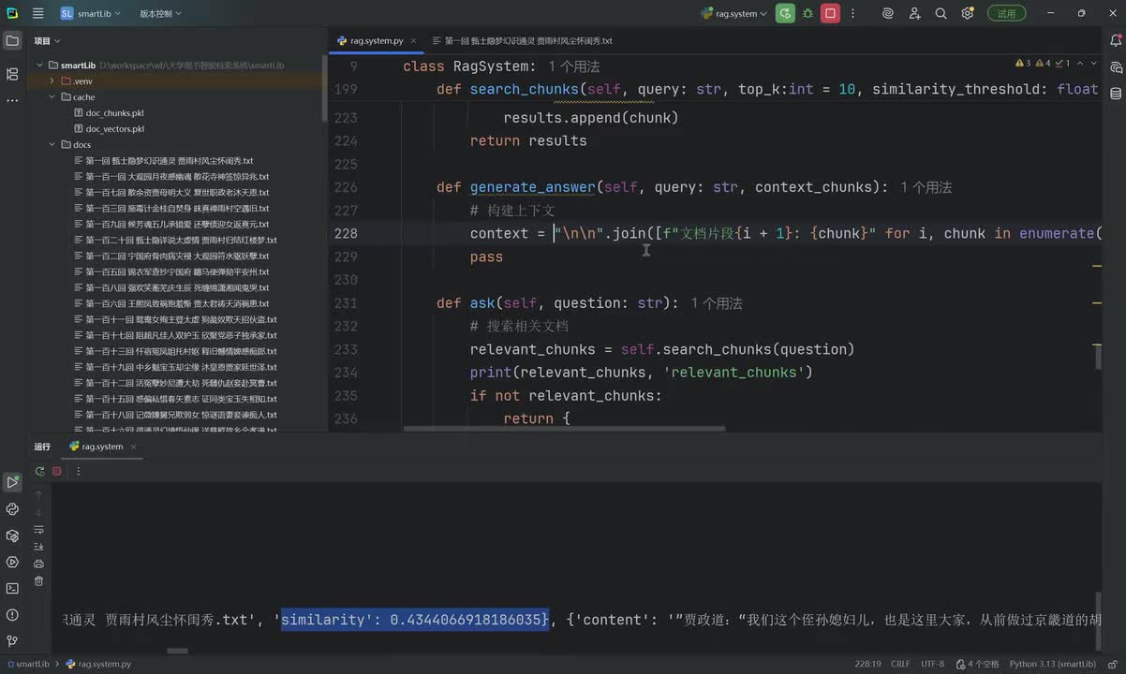Open the Run tool window from the left stripe
Screen dimensions: 1126x674
click(12, 482)
